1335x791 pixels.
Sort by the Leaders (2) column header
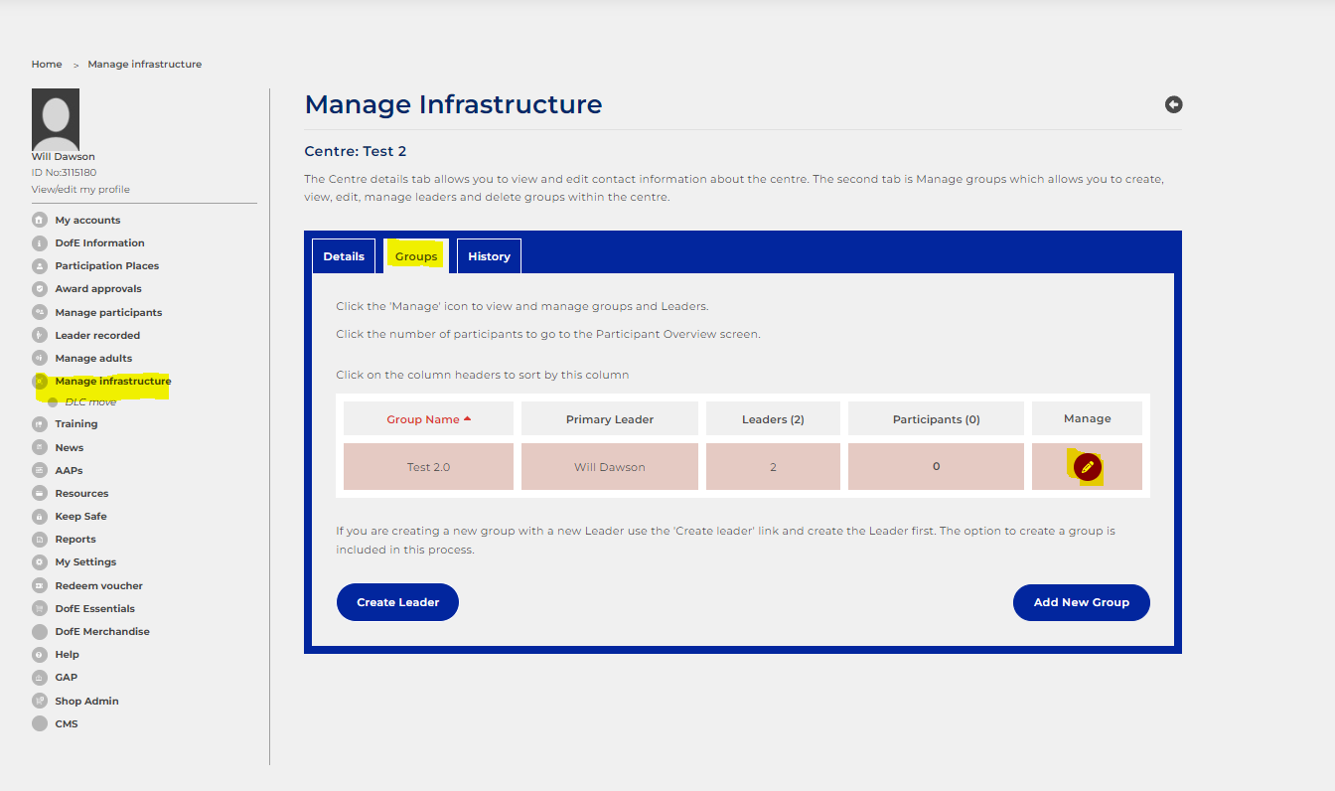point(773,419)
